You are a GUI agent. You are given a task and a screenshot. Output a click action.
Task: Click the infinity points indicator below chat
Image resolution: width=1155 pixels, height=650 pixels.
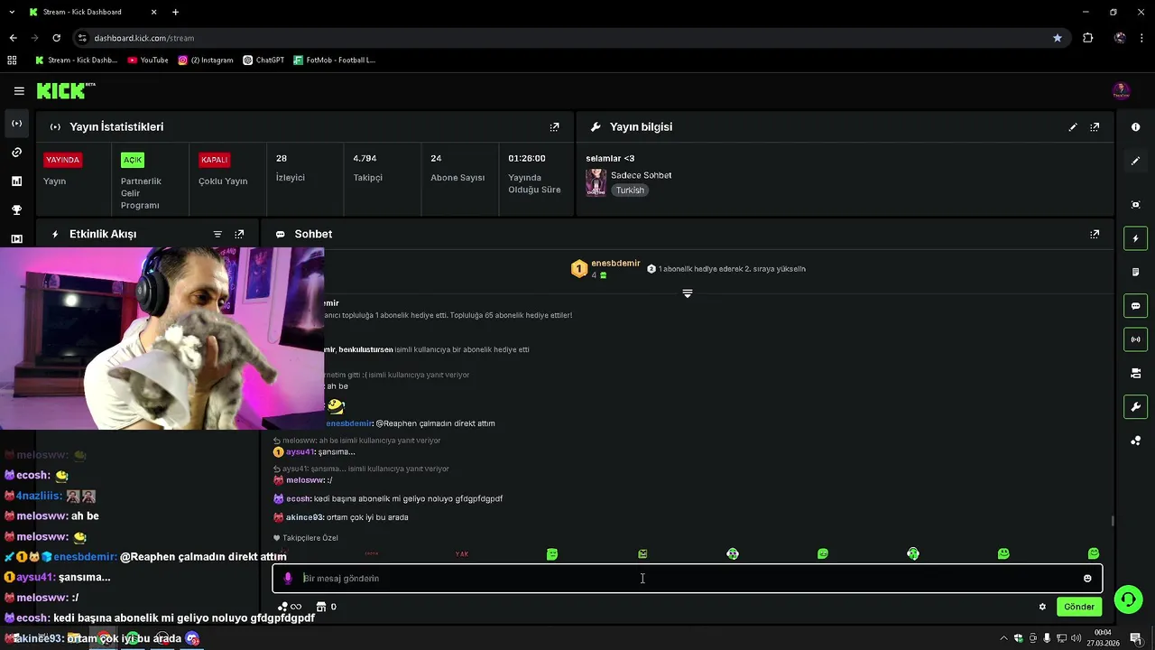[x=290, y=607]
